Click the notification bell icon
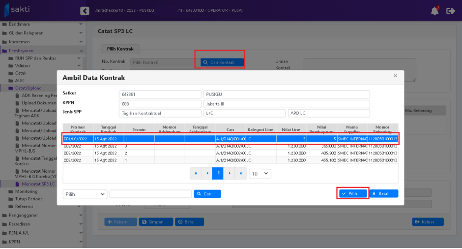The image size is (462, 249). (434, 11)
